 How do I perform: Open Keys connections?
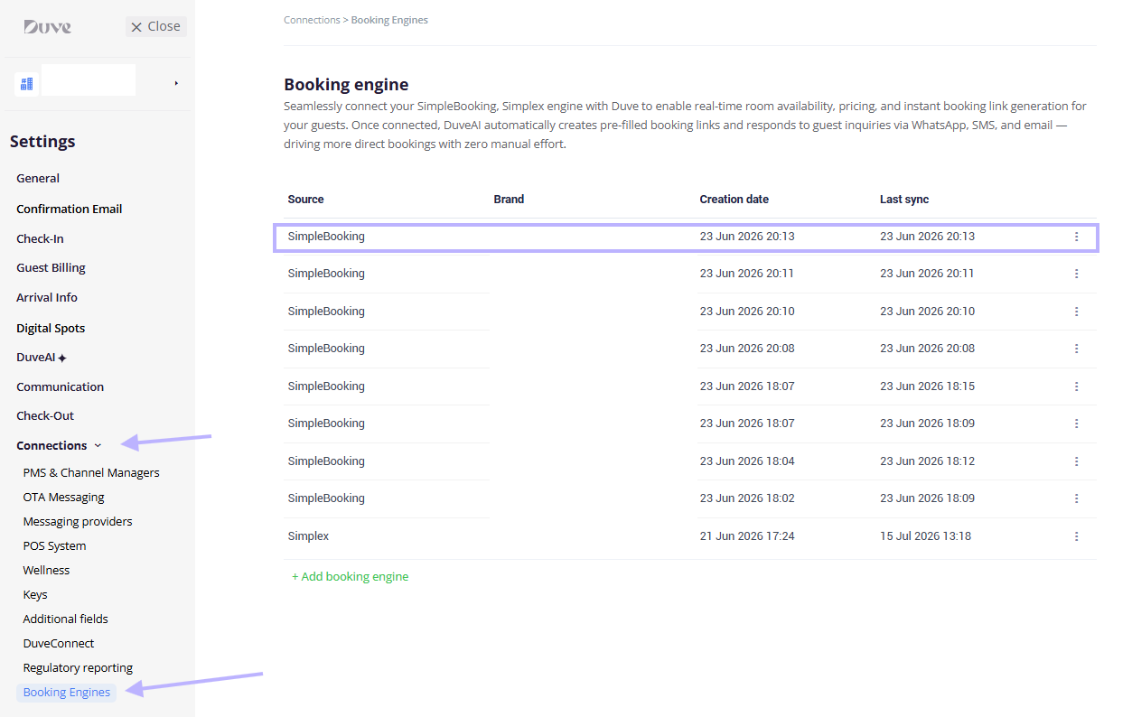tap(35, 595)
